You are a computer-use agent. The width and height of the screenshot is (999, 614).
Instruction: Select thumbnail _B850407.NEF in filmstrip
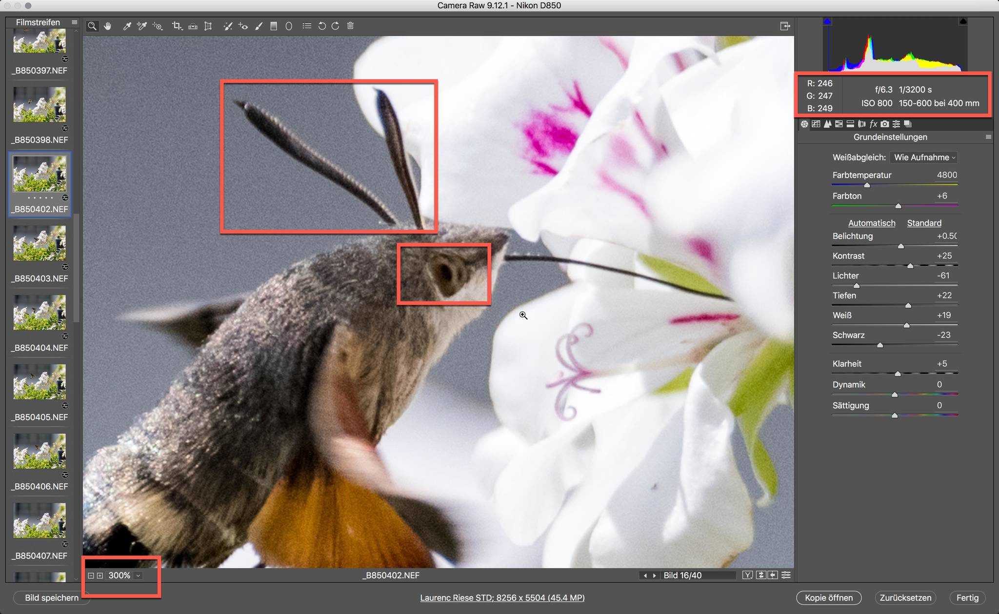40,520
